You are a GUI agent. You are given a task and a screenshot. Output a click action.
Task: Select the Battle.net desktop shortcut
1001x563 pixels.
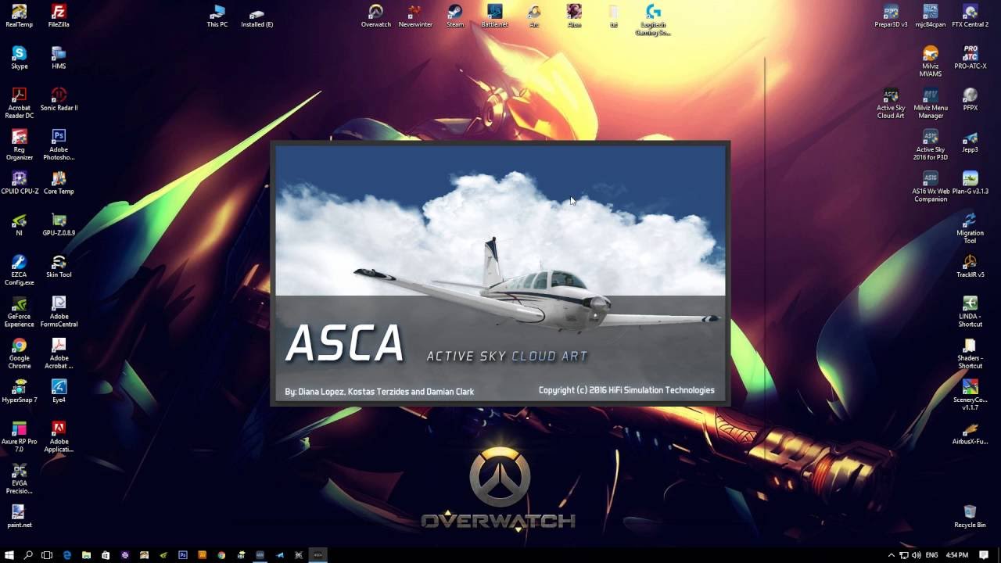coord(494,16)
